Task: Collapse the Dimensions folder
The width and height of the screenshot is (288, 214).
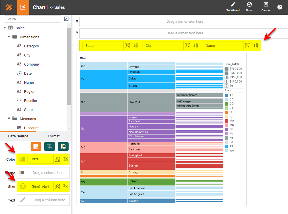Action: tap(9, 37)
